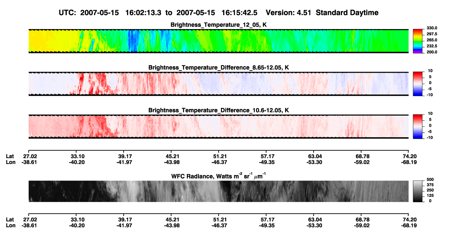Click the rainbow color bar for Brightness_Temperature_12_05
The image size is (454, 233).
(x=418, y=41)
